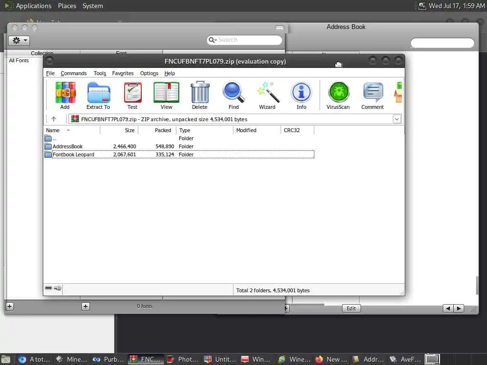Viewport: 487px width, 365px height.
Task: Click the Comment speech bubble icon
Action: [x=373, y=92]
